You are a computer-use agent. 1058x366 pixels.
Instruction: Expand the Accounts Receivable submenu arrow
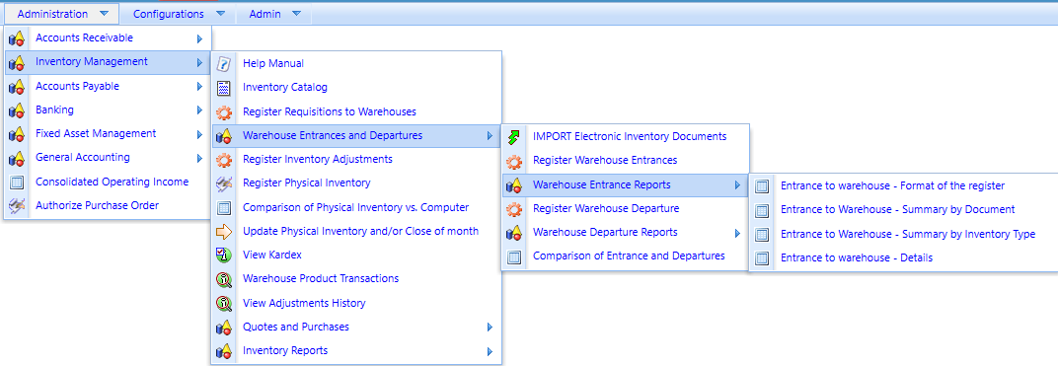point(199,39)
